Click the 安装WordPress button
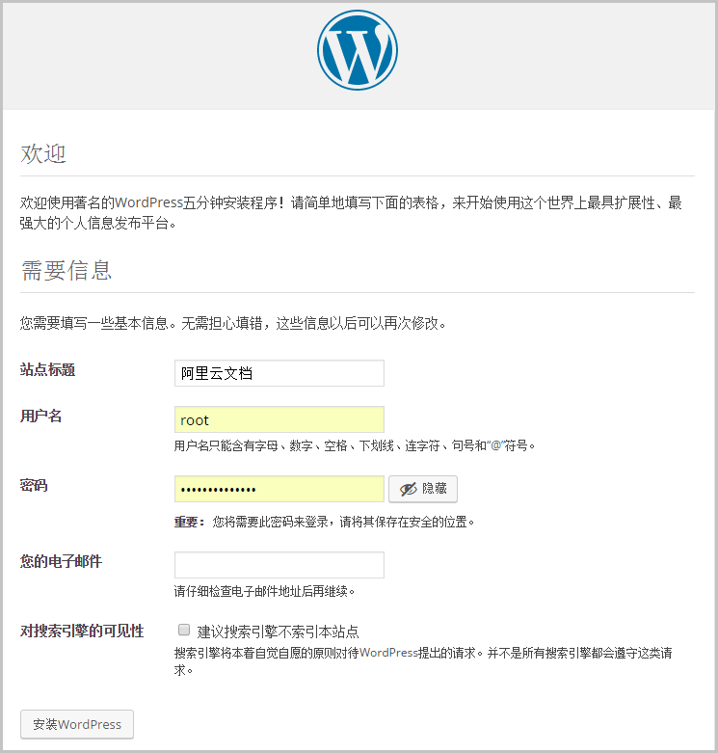Image resolution: width=718 pixels, height=753 pixels. (x=77, y=724)
